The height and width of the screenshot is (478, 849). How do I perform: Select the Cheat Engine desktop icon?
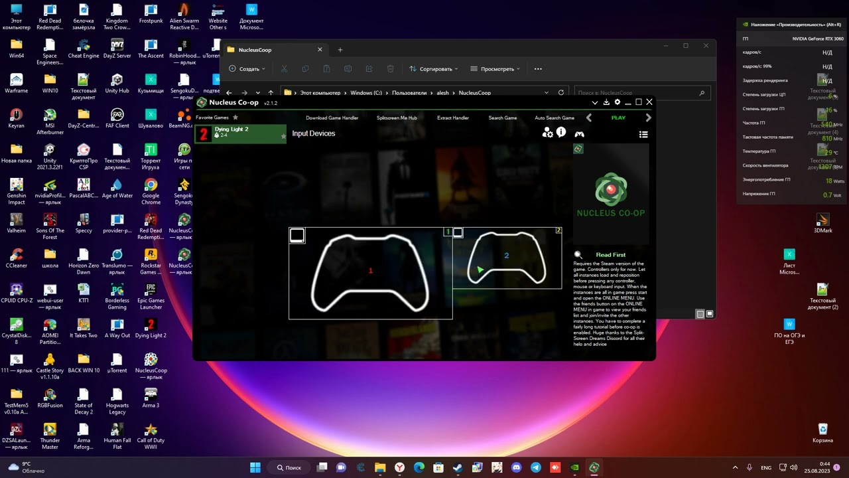[84, 48]
